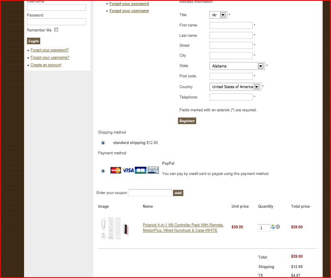Open main Forgot your username link
Screen dimensions: 331x278
(x=129, y=11)
